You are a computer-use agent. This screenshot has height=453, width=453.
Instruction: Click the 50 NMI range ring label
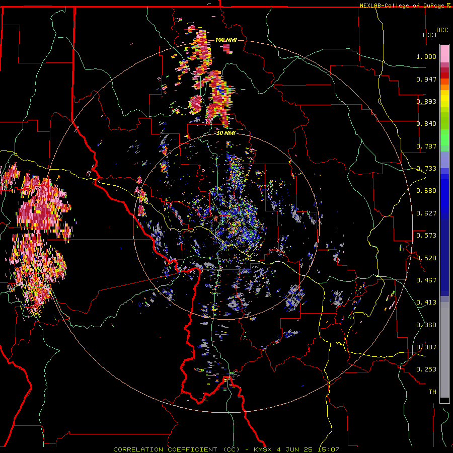226,133
